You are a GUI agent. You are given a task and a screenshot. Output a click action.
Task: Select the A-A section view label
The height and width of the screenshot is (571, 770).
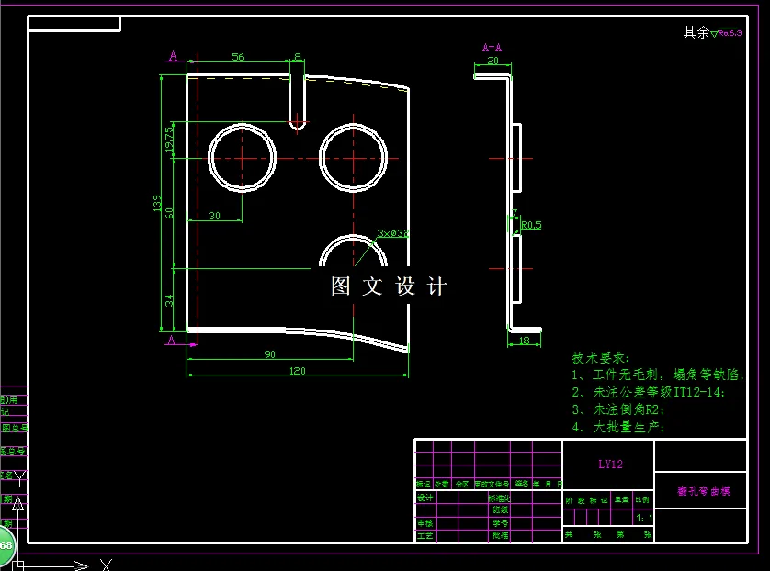(x=492, y=48)
